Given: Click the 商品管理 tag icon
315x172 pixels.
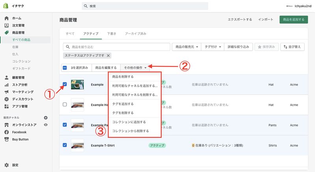Looking at the screenshot, I should click(x=7, y=33).
